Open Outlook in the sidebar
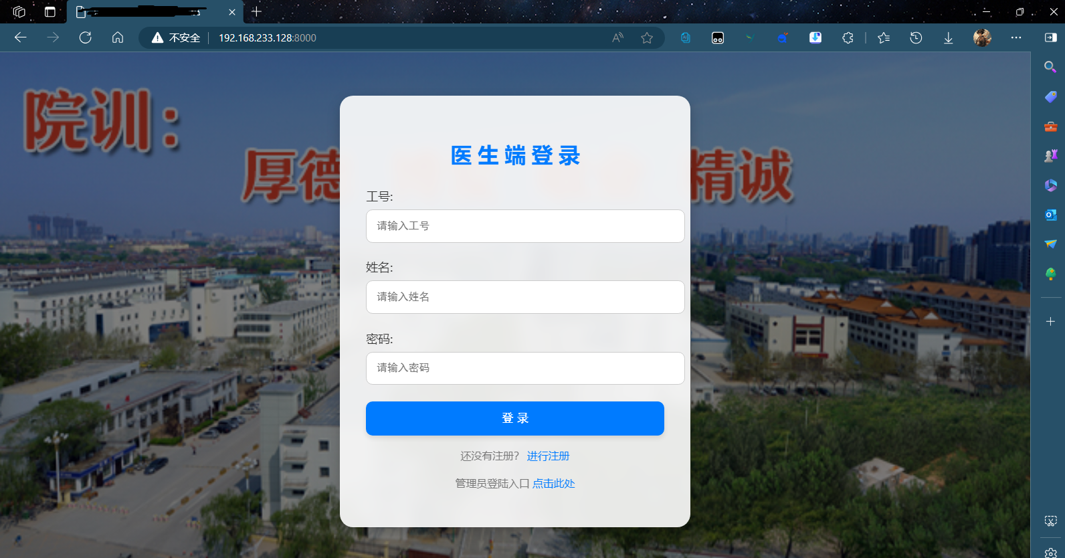1065x558 pixels. tap(1050, 215)
